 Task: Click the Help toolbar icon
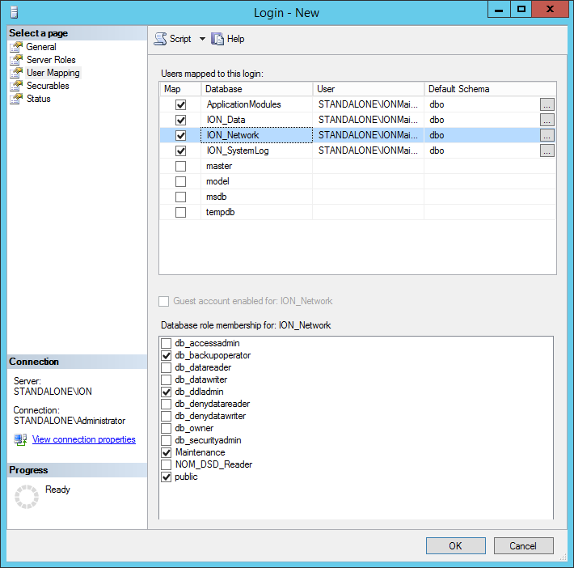coord(217,39)
